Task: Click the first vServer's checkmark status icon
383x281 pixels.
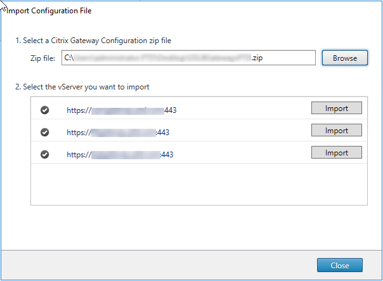Action: click(x=44, y=110)
